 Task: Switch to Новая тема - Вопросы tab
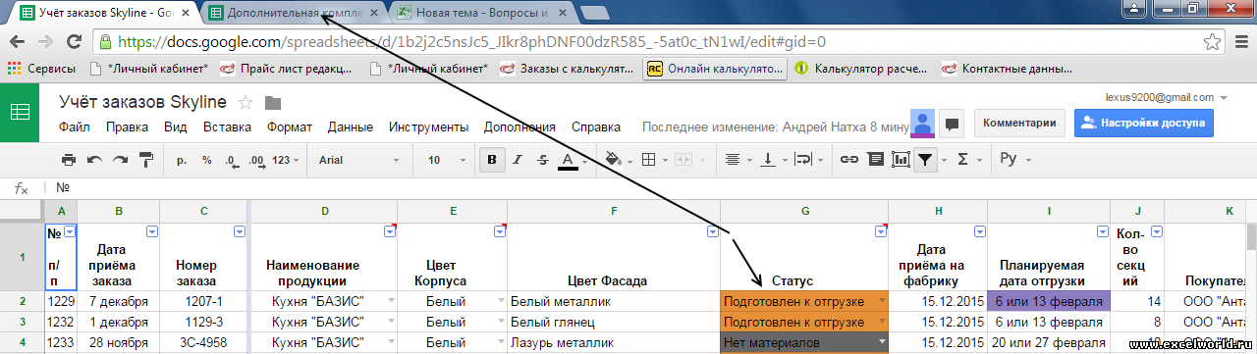pyautogui.click(x=481, y=14)
